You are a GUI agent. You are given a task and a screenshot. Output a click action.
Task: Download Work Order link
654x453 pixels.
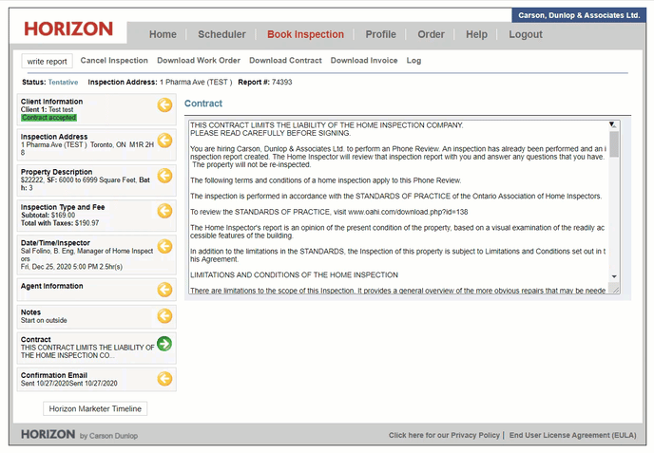click(199, 61)
